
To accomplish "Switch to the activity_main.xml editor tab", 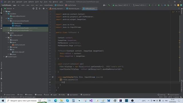I will (57, 9).
